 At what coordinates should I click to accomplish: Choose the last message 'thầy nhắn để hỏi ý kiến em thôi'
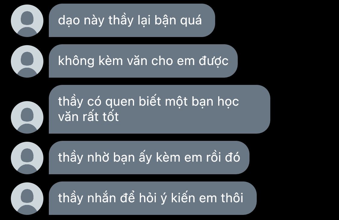click(x=153, y=198)
